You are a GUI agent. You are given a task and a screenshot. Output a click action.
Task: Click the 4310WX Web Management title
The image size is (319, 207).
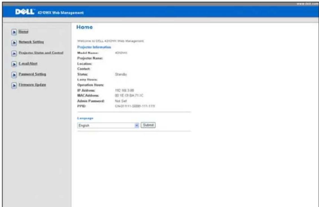point(61,13)
